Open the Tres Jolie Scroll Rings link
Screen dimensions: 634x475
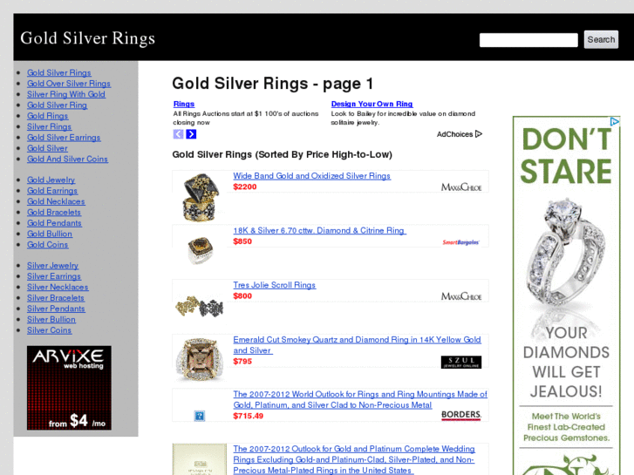point(275,285)
